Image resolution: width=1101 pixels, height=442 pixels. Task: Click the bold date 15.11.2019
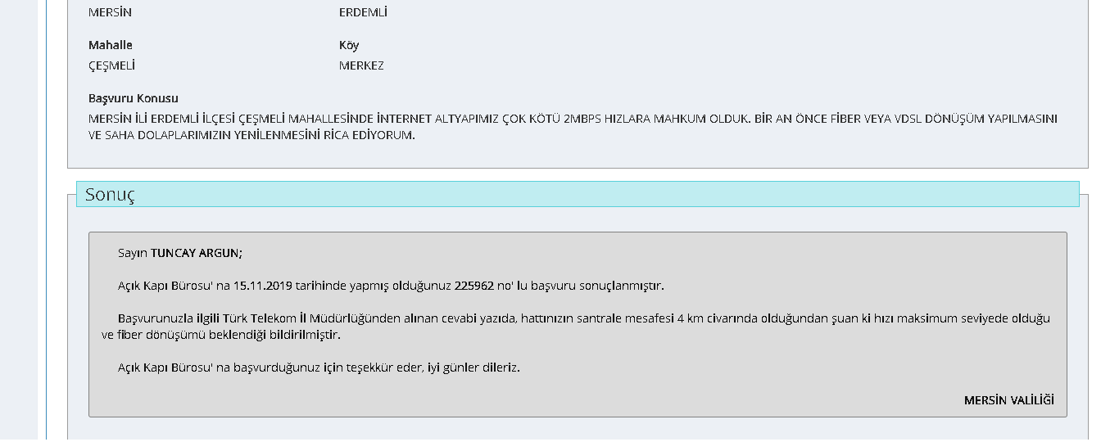[263, 286]
